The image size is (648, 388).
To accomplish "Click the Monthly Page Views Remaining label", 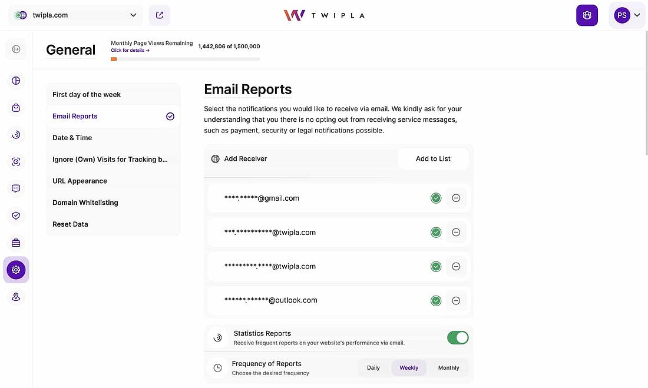I will [151, 43].
